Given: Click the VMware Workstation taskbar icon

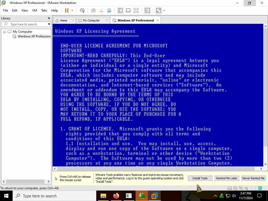Looking at the screenshot, I should coord(155,196).
